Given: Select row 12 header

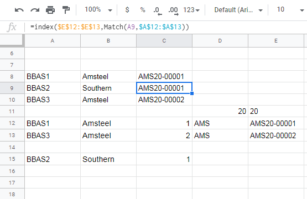Looking at the screenshot, I should click(12, 123).
